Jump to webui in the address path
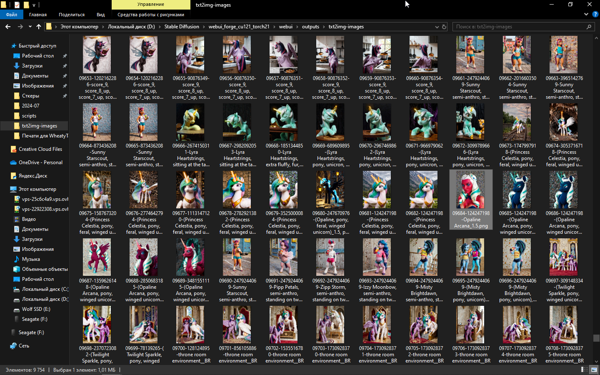Image resolution: width=600 pixels, height=375 pixels. pos(286,27)
